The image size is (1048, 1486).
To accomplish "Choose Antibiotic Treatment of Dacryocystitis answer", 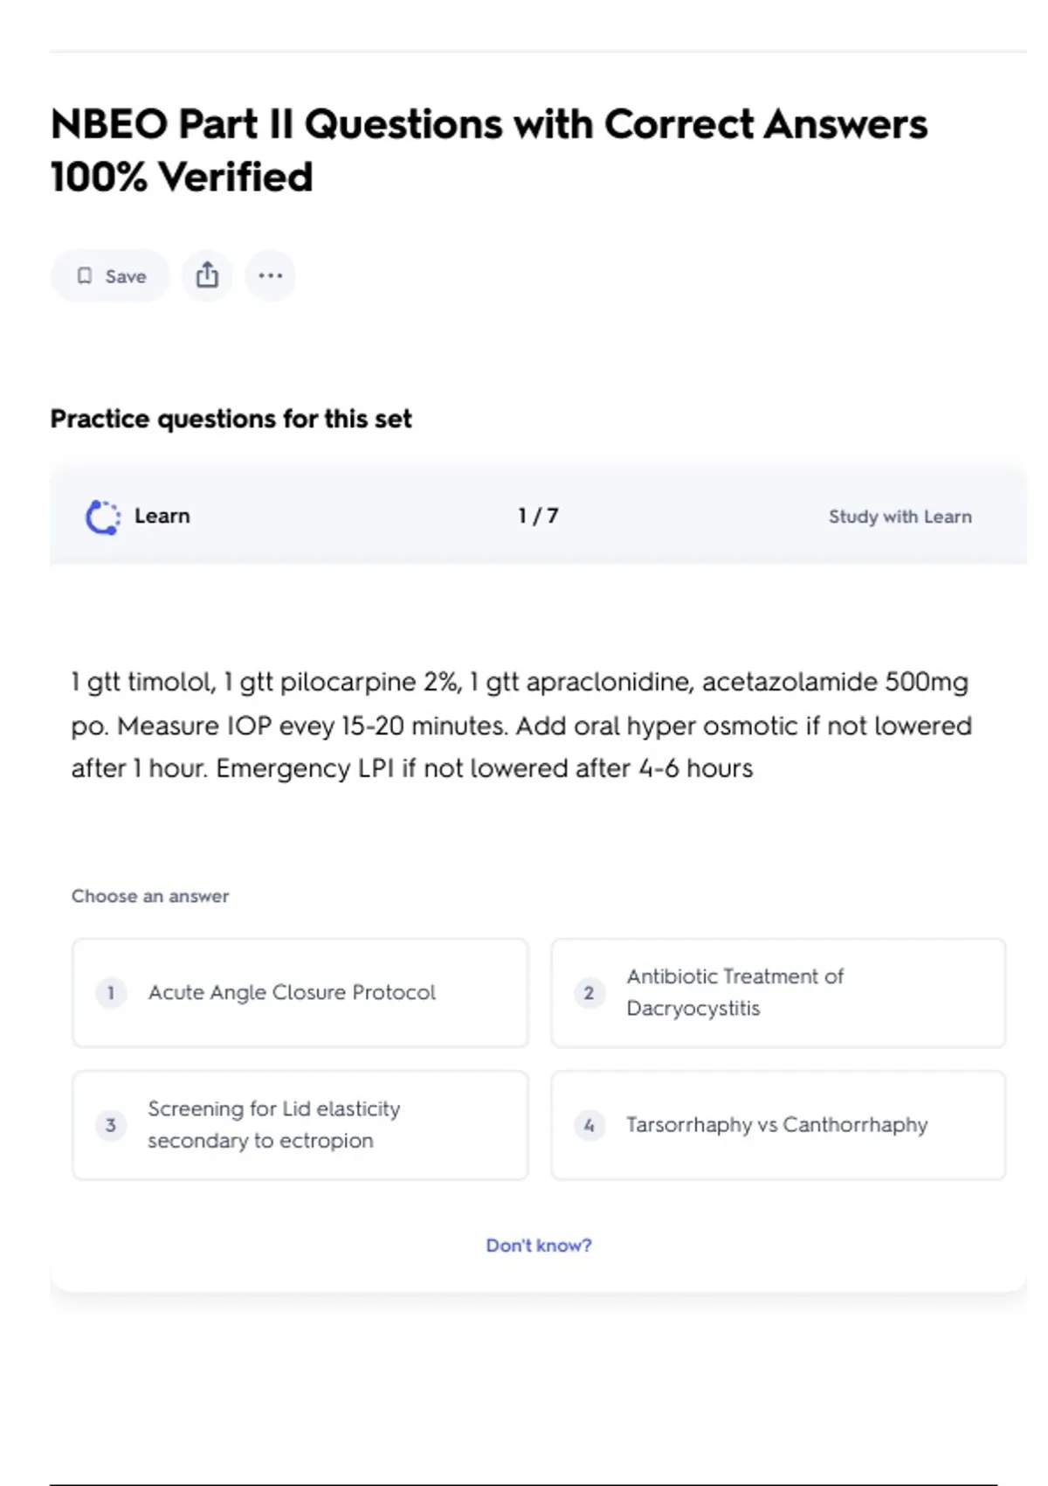I will pos(778,992).
